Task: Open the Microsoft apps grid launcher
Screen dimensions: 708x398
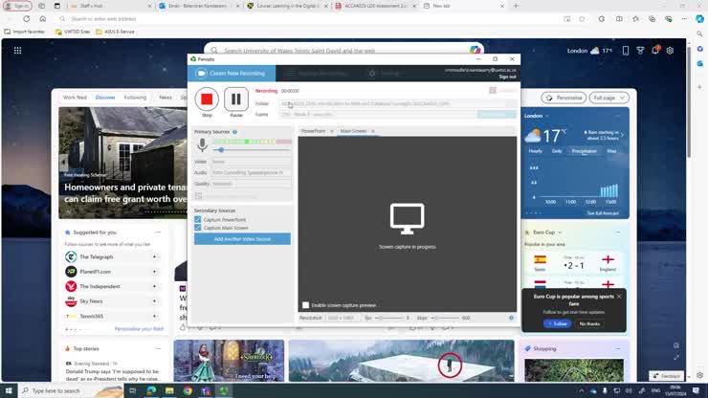Action: pyautogui.click(x=17, y=51)
